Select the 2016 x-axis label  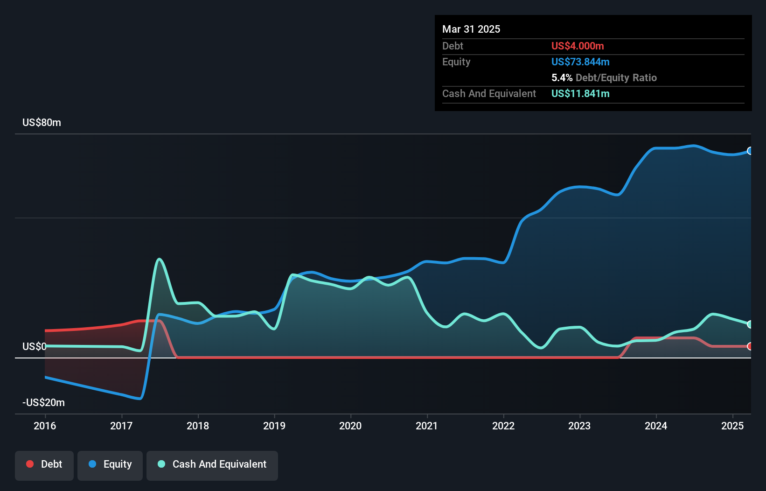45,426
